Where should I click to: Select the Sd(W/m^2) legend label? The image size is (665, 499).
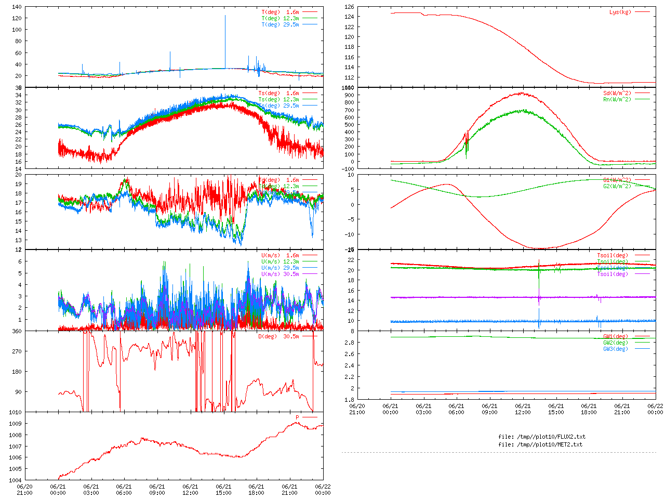click(617, 94)
